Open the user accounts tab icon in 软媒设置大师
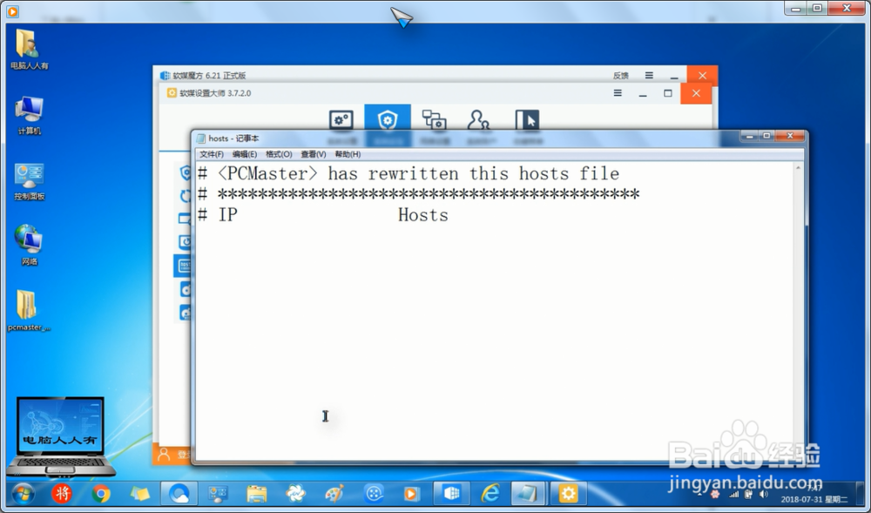 point(478,120)
